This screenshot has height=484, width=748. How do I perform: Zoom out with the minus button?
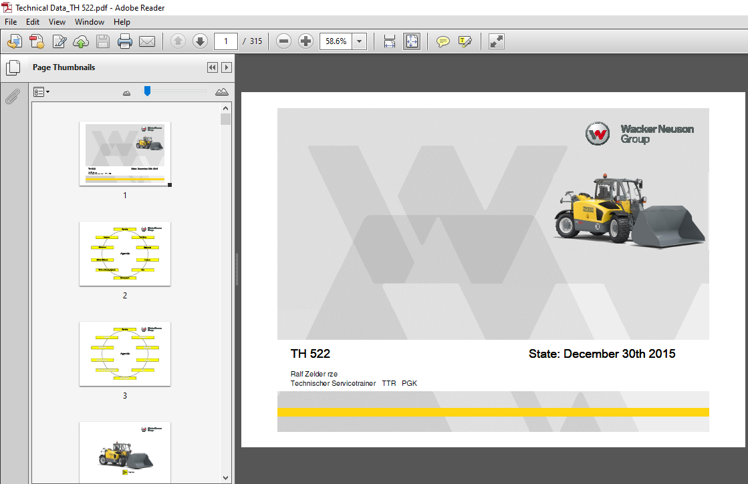(283, 41)
